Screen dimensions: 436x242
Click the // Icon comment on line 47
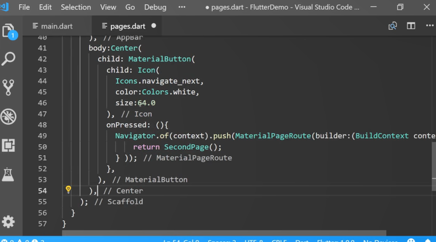coord(136,114)
